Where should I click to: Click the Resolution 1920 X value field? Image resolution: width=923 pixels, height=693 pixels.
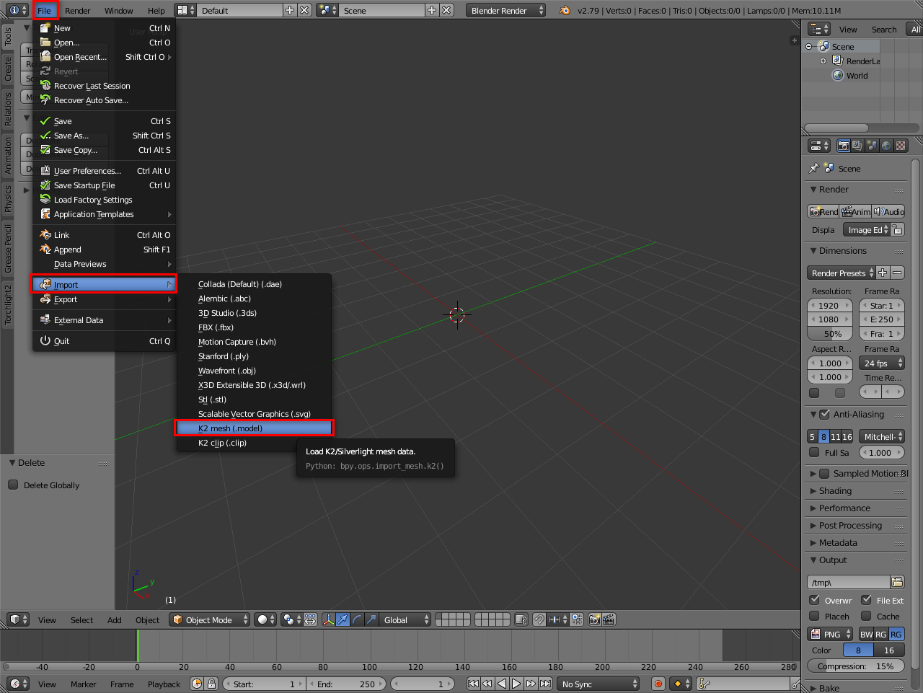[830, 305]
